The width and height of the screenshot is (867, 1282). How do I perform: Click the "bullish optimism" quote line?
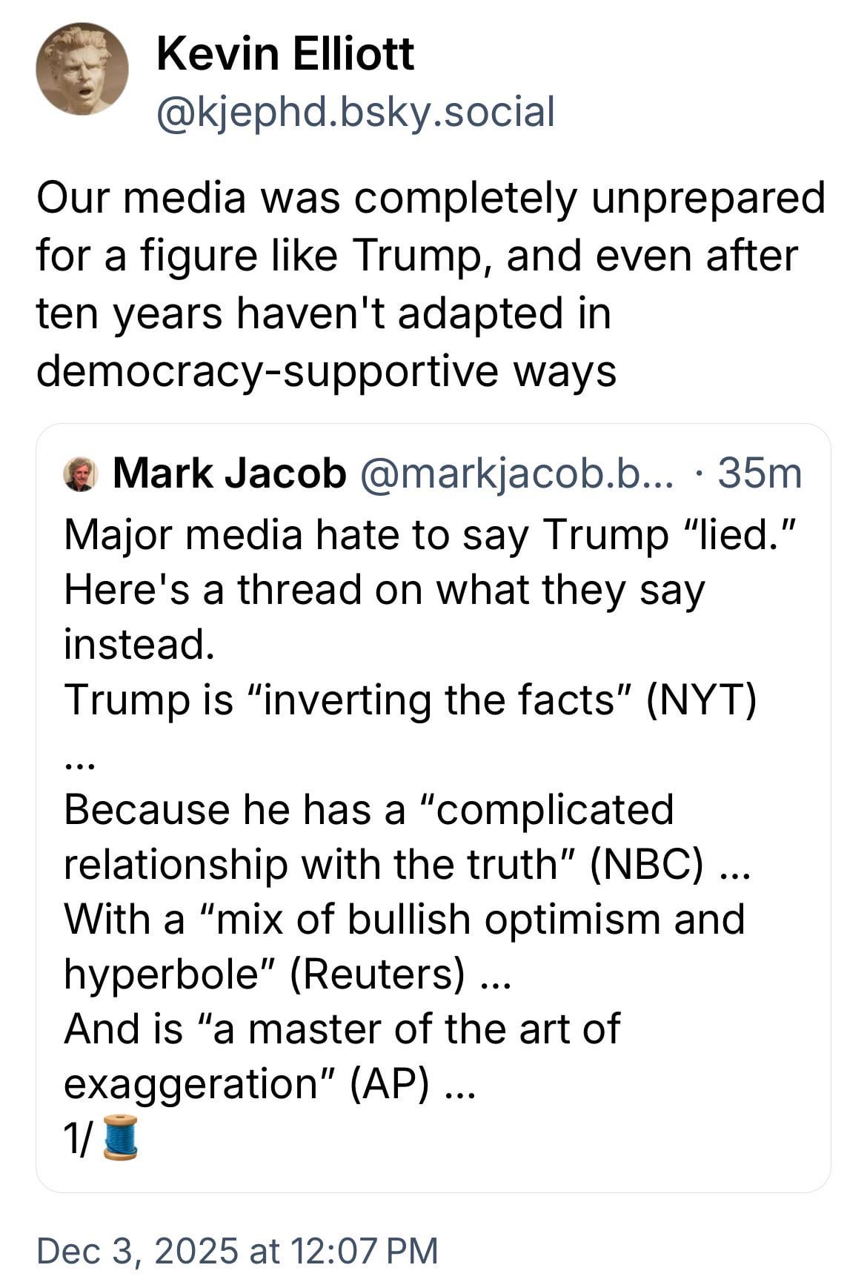pyautogui.click(x=404, y=918)
